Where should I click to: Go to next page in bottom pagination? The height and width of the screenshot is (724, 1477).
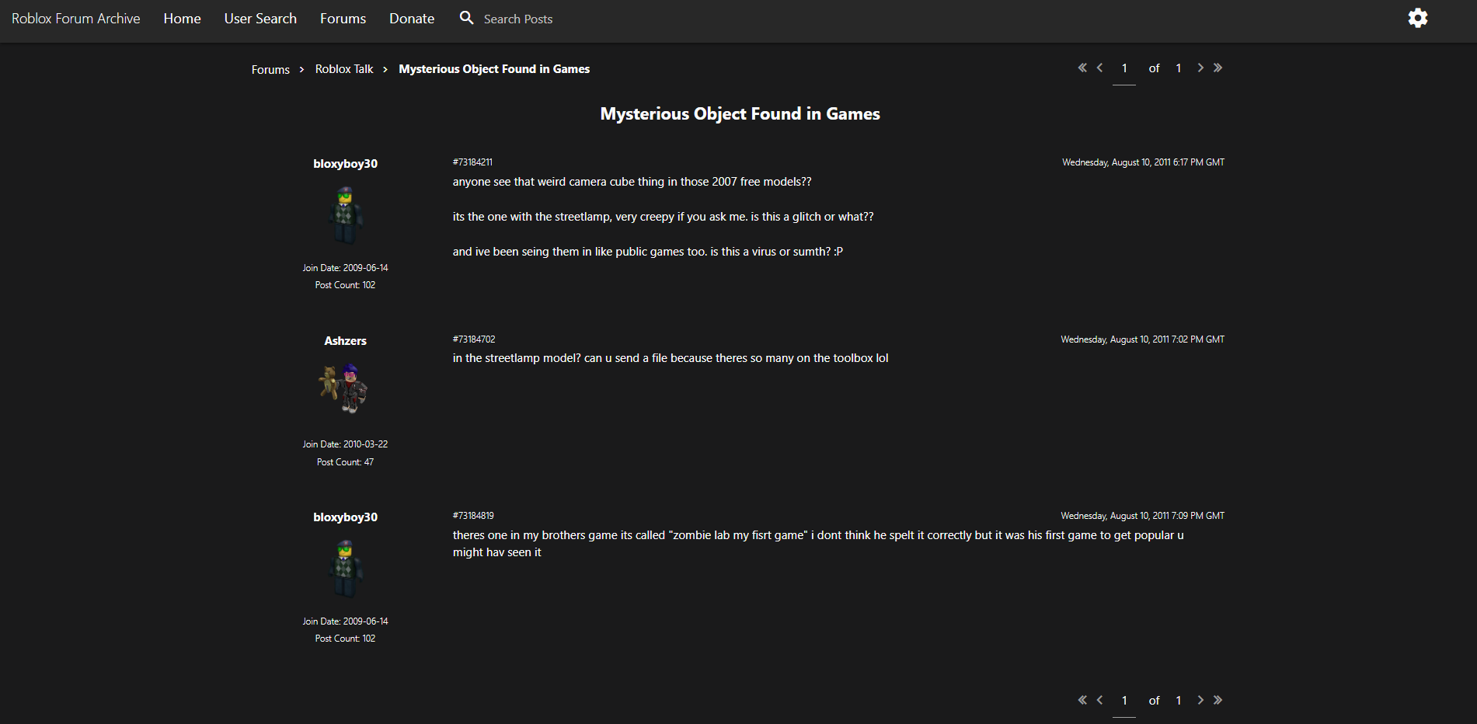(x=1200, y=700)
